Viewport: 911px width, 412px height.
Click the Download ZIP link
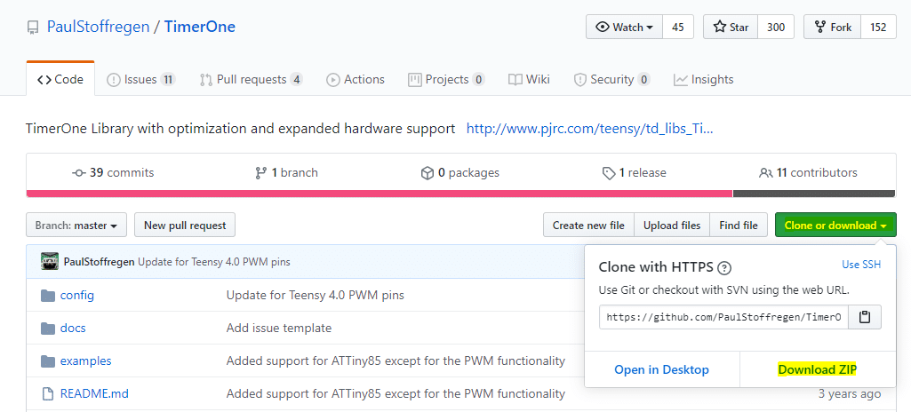pyautogui.click(x=817, y=369)
